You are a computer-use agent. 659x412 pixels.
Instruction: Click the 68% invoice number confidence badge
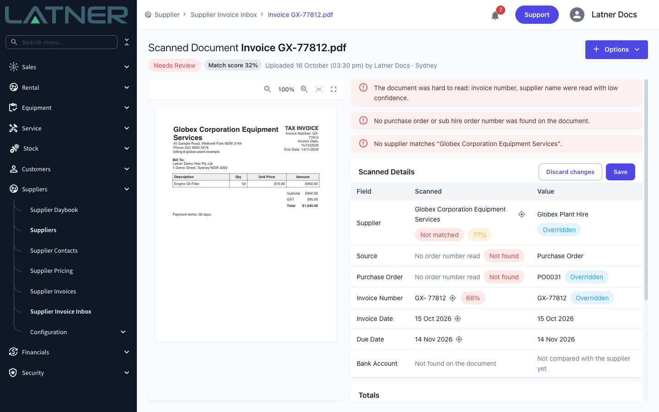pos(473,298)
